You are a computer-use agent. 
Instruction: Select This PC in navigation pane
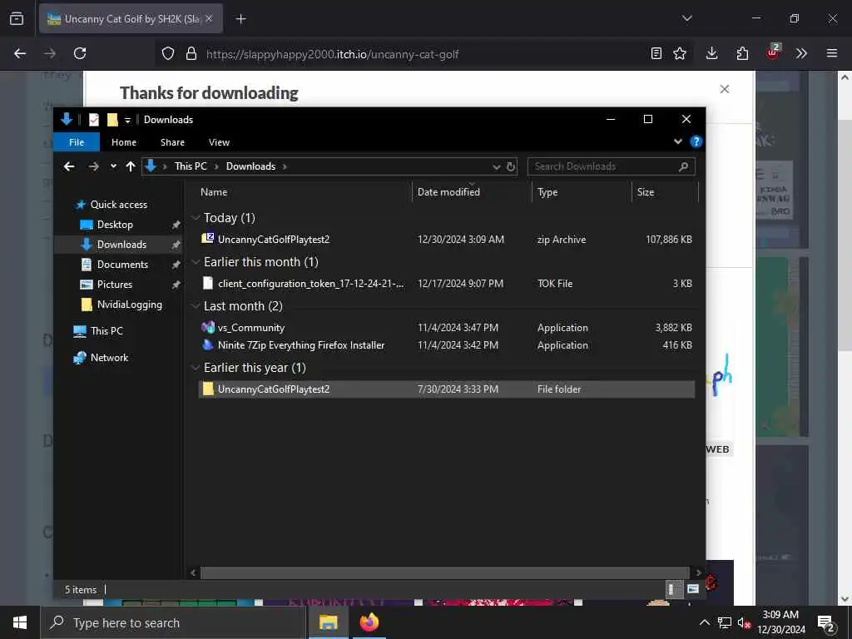[x=106, y=330]
